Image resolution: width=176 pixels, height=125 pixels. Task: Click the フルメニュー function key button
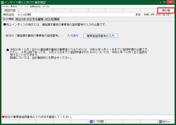(x=166, y=122)
